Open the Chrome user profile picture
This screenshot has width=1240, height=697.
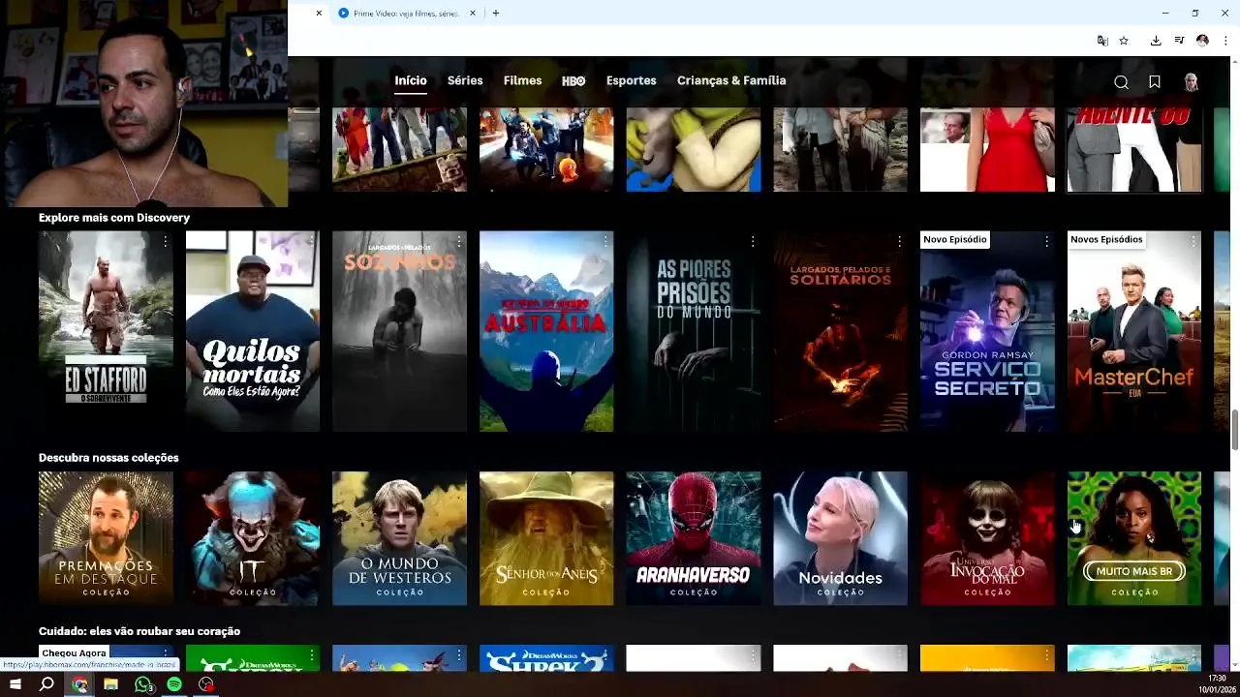1202,41
